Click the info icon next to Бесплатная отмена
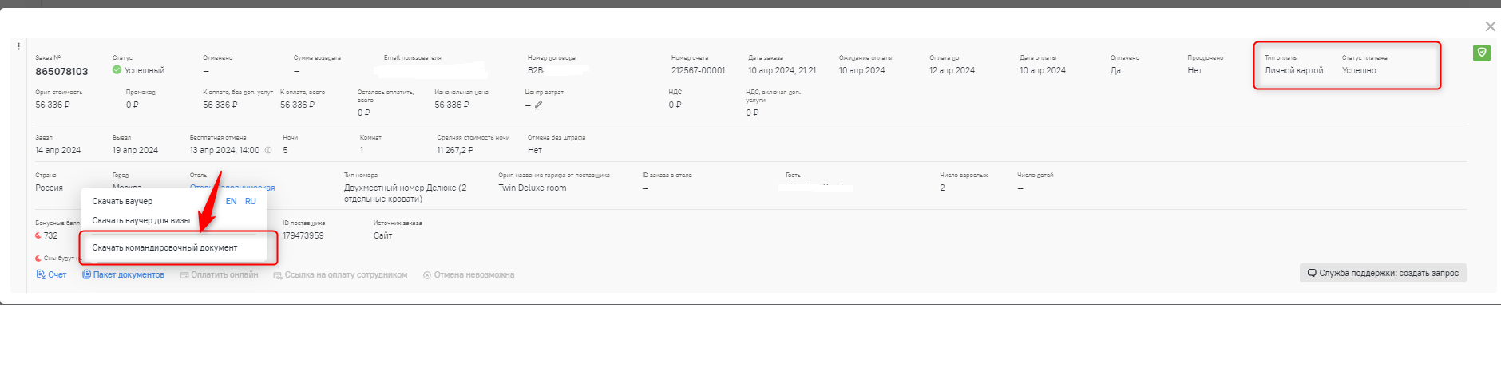Viewport: 1501px width, 383px height. [268, 150]
